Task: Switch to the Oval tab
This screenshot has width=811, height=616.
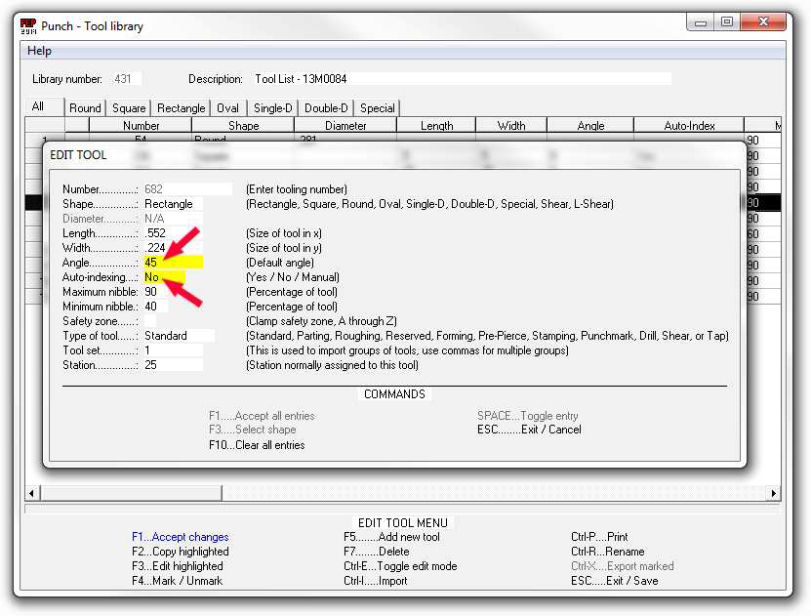Action: pos(227,108)
